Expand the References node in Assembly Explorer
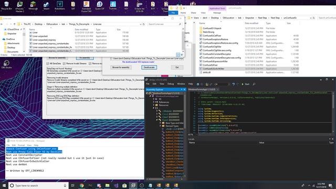 tap(154, 102)
